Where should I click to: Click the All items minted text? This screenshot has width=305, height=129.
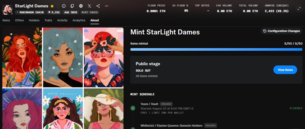click(x=147, y=76)
